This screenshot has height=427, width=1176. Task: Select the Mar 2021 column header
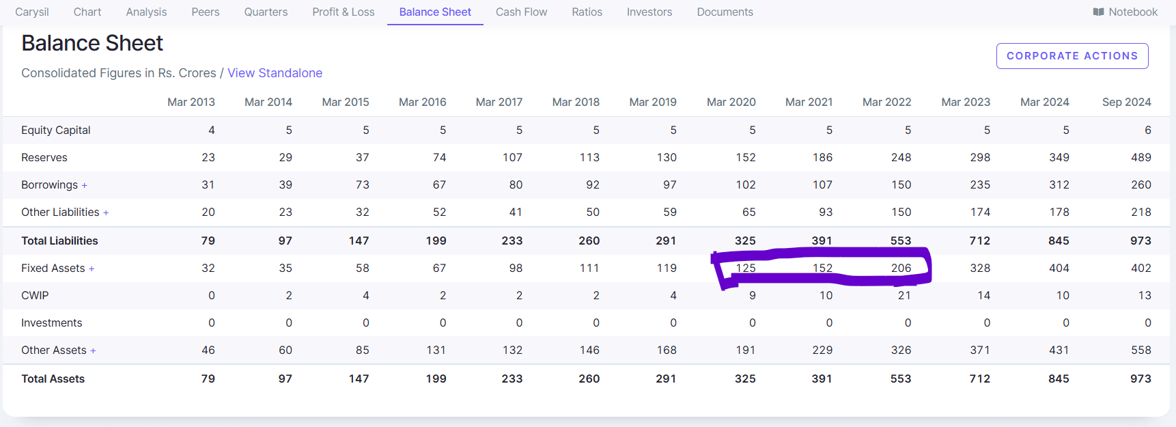[x=809, y=102]
